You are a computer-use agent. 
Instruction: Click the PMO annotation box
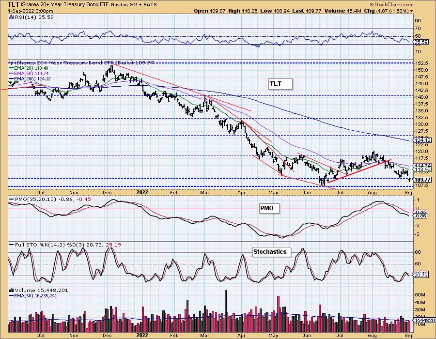tap(268, 208)
